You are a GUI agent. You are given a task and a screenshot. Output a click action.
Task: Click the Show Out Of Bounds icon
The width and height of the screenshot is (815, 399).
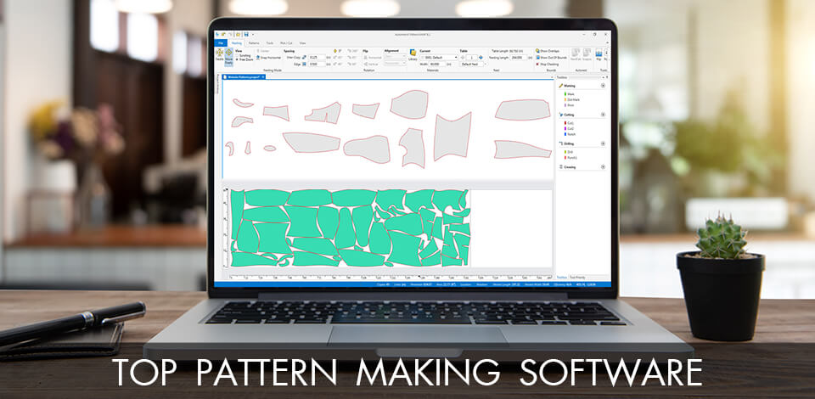pos(537,57)
